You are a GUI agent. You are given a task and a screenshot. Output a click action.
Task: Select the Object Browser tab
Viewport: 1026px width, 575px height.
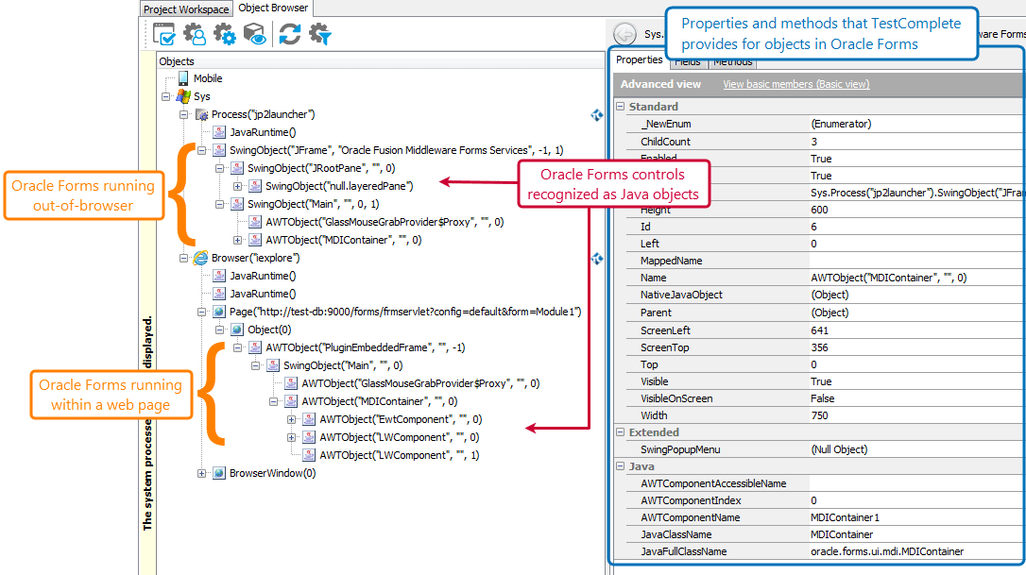pos(273,8)
